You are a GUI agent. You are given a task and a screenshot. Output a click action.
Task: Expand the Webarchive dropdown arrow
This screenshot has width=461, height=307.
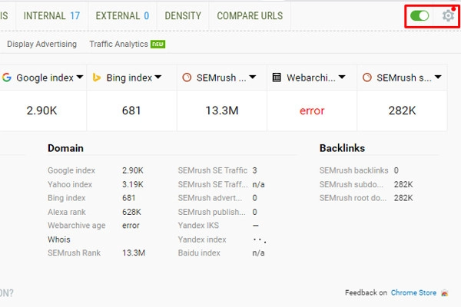(342, 78)
